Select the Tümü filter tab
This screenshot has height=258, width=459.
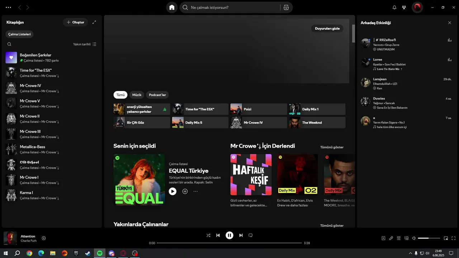coord(120,95)
